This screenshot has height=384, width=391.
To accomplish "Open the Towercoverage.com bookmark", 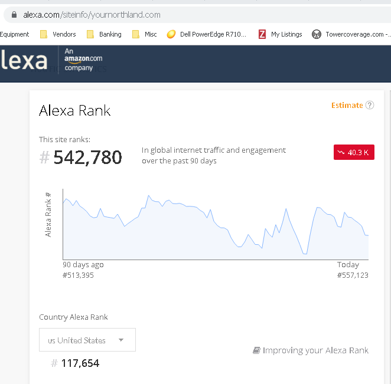I will coord(351,34).
